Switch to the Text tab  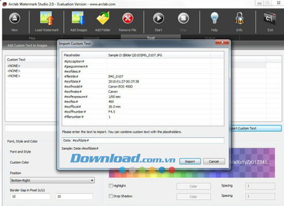click(151, 38)
